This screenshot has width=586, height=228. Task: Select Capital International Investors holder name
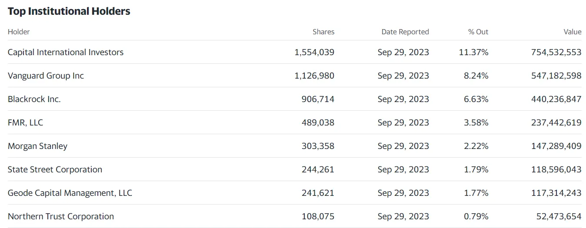(x=66, y=52)
